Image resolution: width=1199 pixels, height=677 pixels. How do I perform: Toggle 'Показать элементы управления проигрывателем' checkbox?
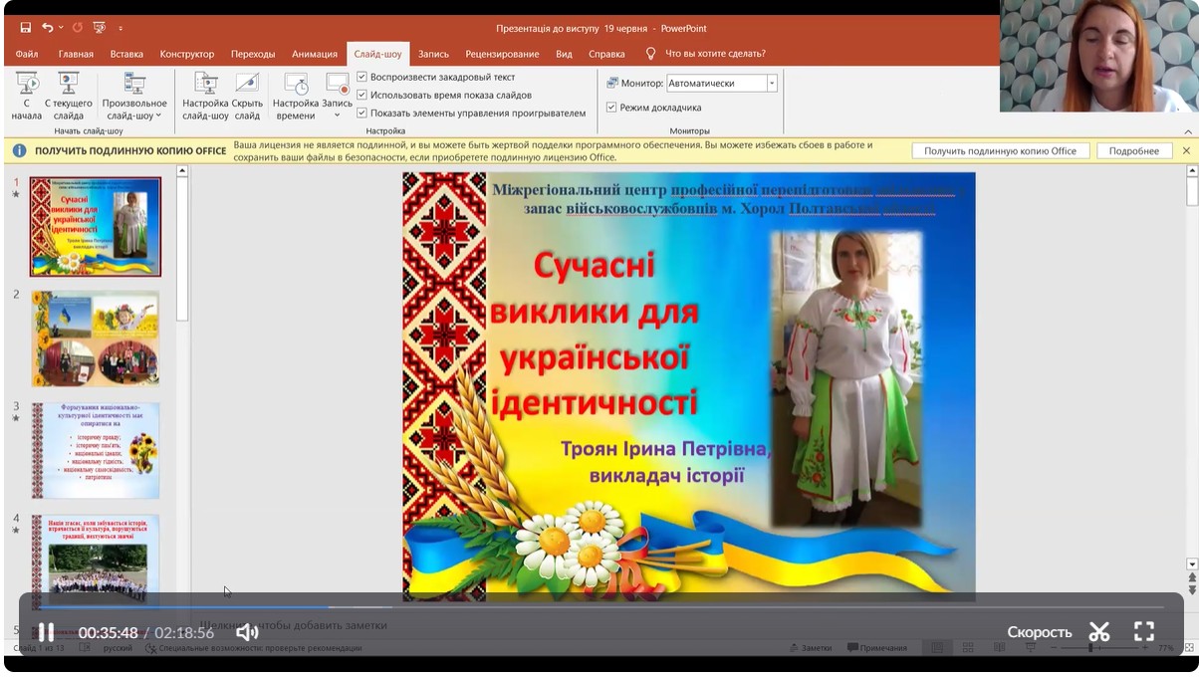(362, 113)
